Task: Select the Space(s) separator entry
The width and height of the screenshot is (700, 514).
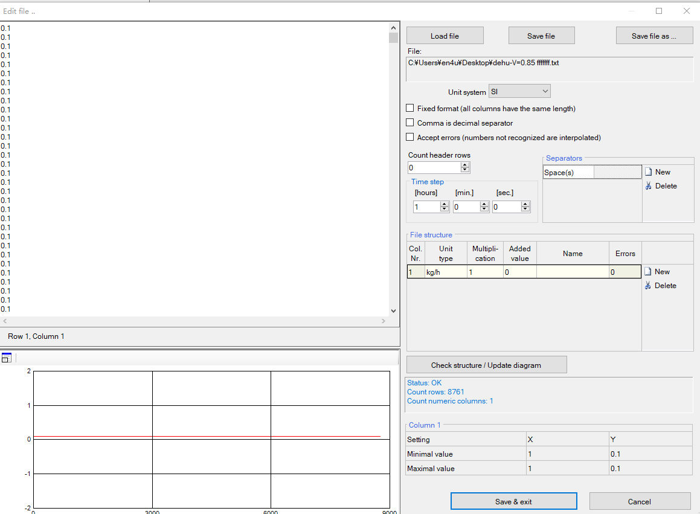Action: click(568, 173)
